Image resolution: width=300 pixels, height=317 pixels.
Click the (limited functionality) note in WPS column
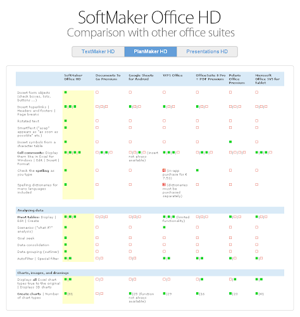(x=176, y=219)
